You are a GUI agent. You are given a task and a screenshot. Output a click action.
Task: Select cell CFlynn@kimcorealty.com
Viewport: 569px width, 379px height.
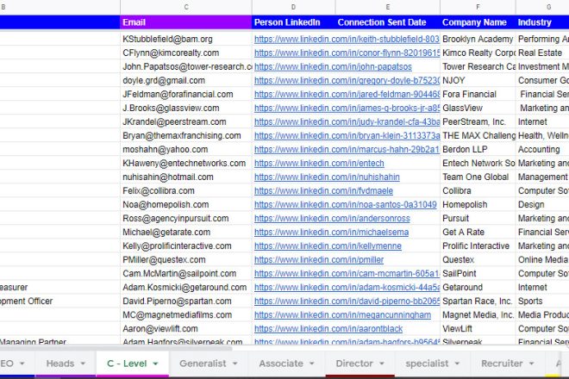[186, 53]
